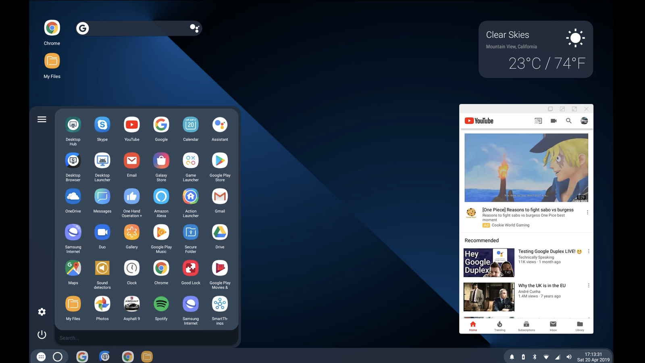Open the Good Lock app

pos(190,269)
